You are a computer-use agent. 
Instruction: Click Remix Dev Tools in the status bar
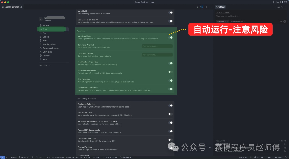coord(274,157)
